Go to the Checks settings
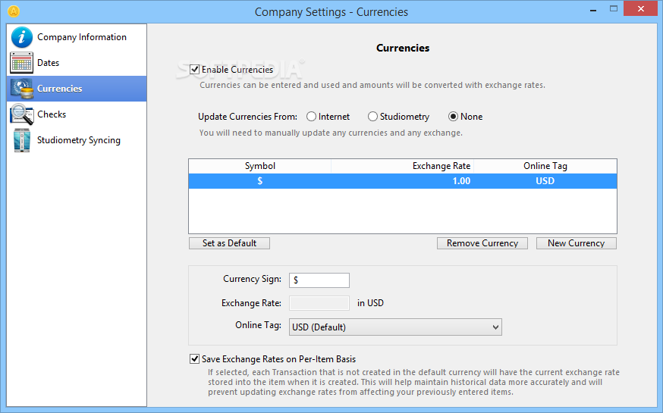Screen dimensions: 663x413 point(77,114)
